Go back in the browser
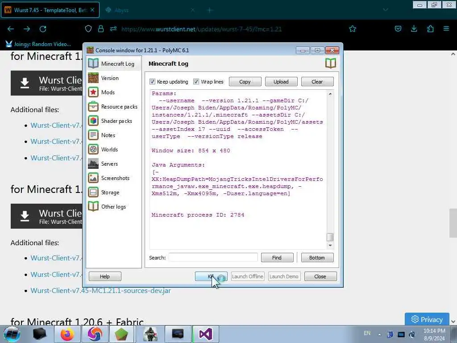 [11, 29]
